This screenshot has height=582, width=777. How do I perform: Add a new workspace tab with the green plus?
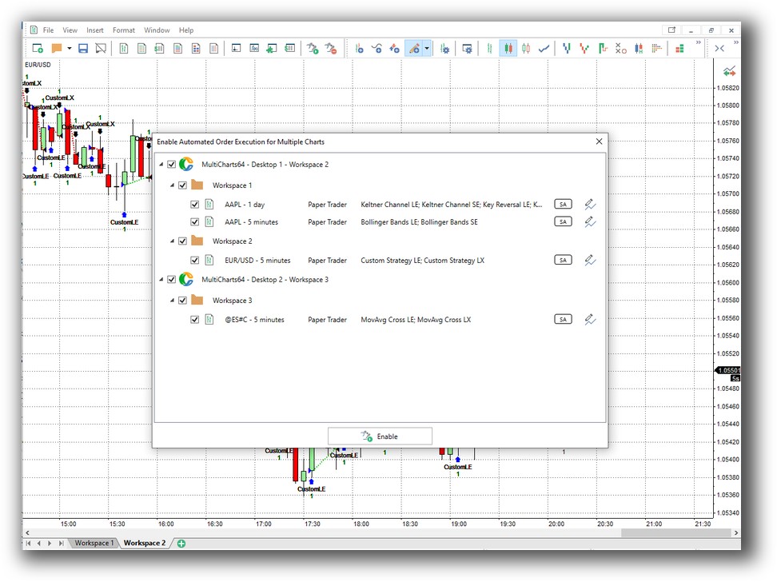tap(181, 544)
